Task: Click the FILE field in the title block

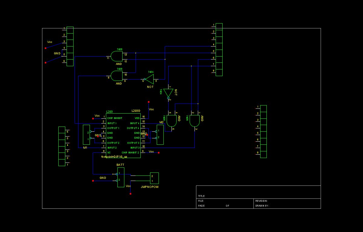Action: 201,201
